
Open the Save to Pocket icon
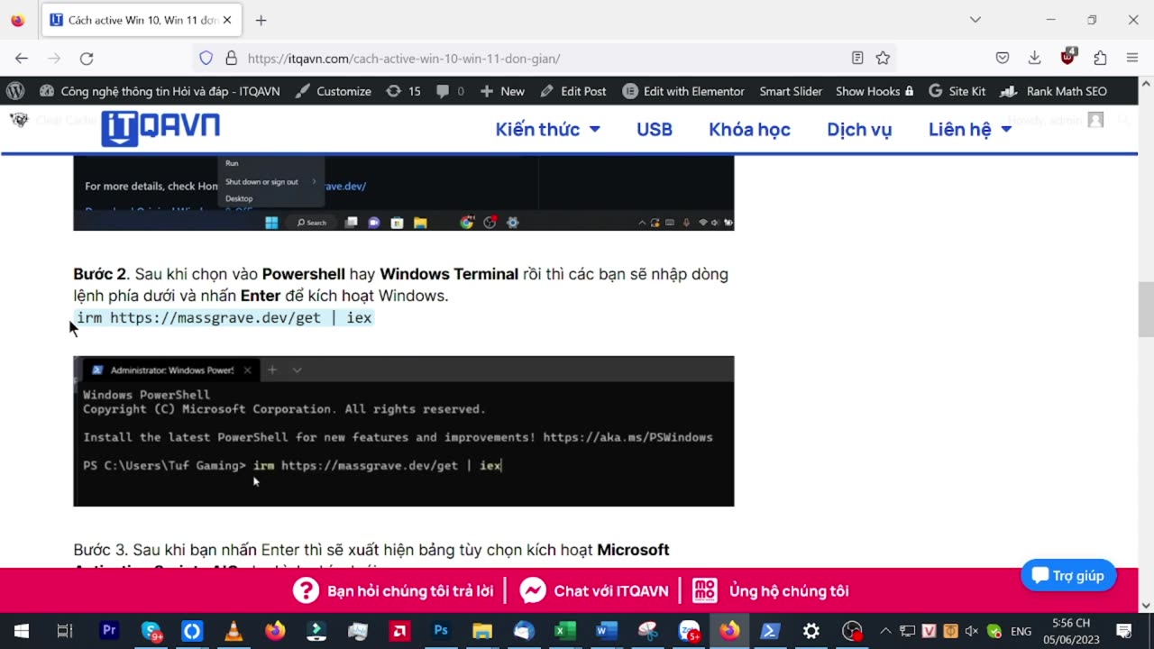coord(1003,58)
